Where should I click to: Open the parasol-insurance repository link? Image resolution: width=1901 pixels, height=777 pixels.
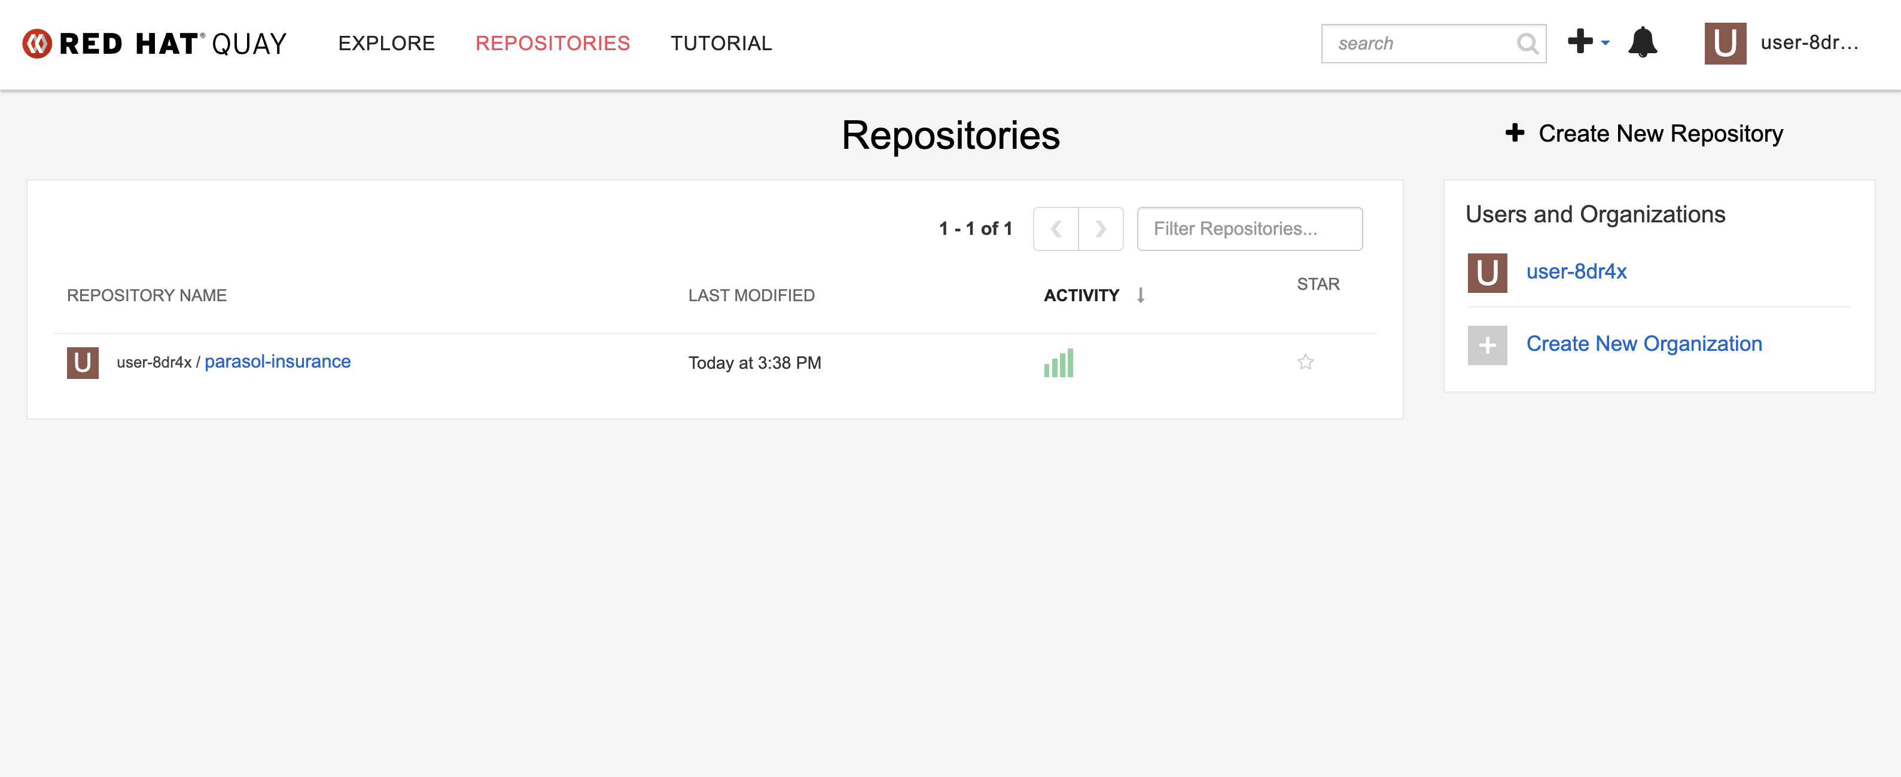[278, 361]
